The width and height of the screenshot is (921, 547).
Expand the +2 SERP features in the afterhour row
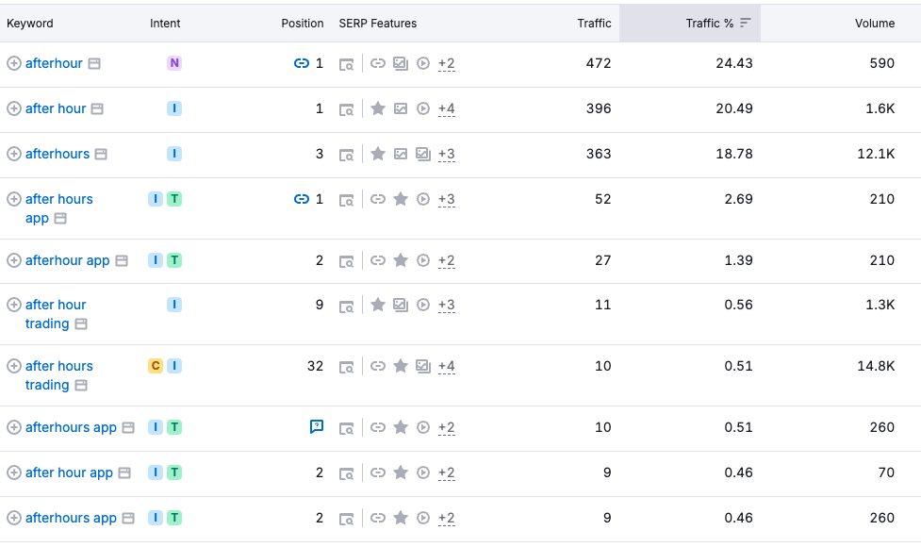coord(446,63)
